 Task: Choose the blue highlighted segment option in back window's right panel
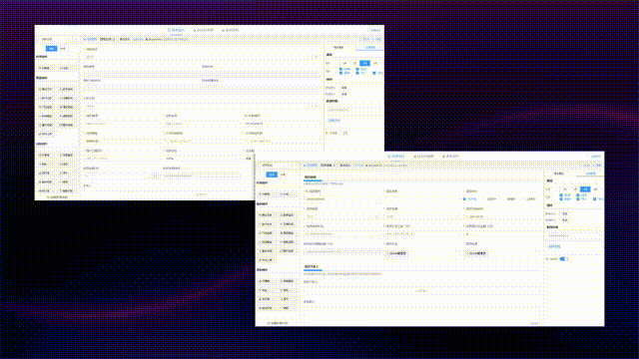tap(364, 63)
